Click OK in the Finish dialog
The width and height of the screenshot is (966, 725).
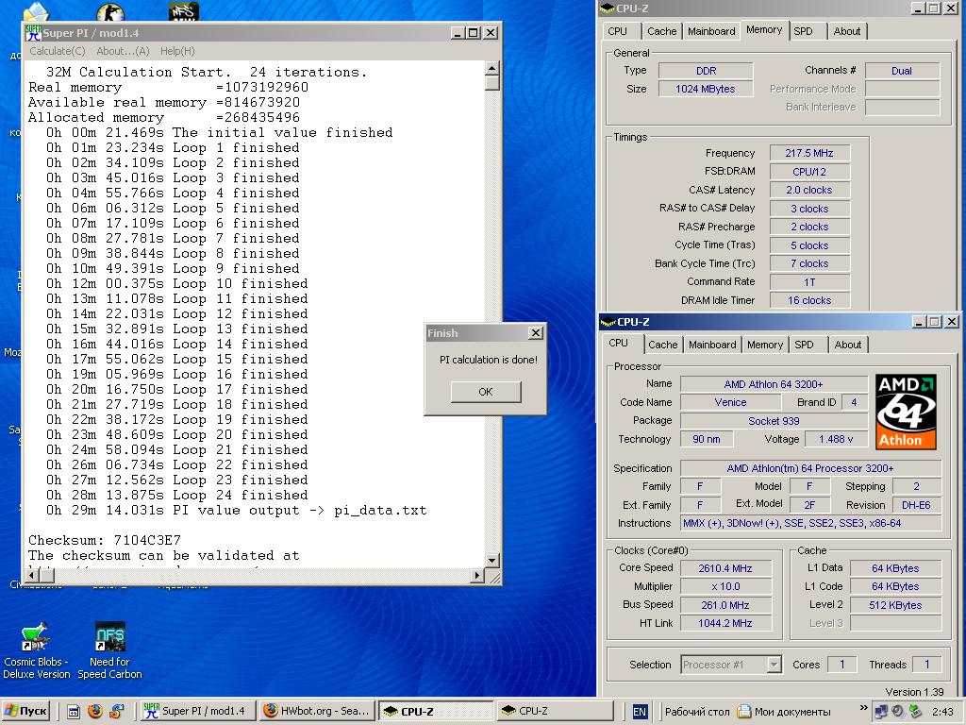point(486,392)
